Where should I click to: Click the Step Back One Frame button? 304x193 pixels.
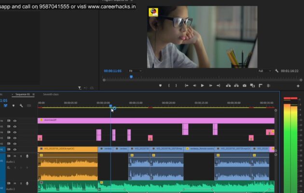pyautogui.click(x=194, y=85)
